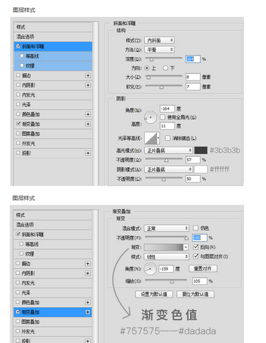The height and width of the screenshot is (343, 266).
Task: Enable the 纹理 checkbox in Bevel dialog
Action: pos(22,65)
